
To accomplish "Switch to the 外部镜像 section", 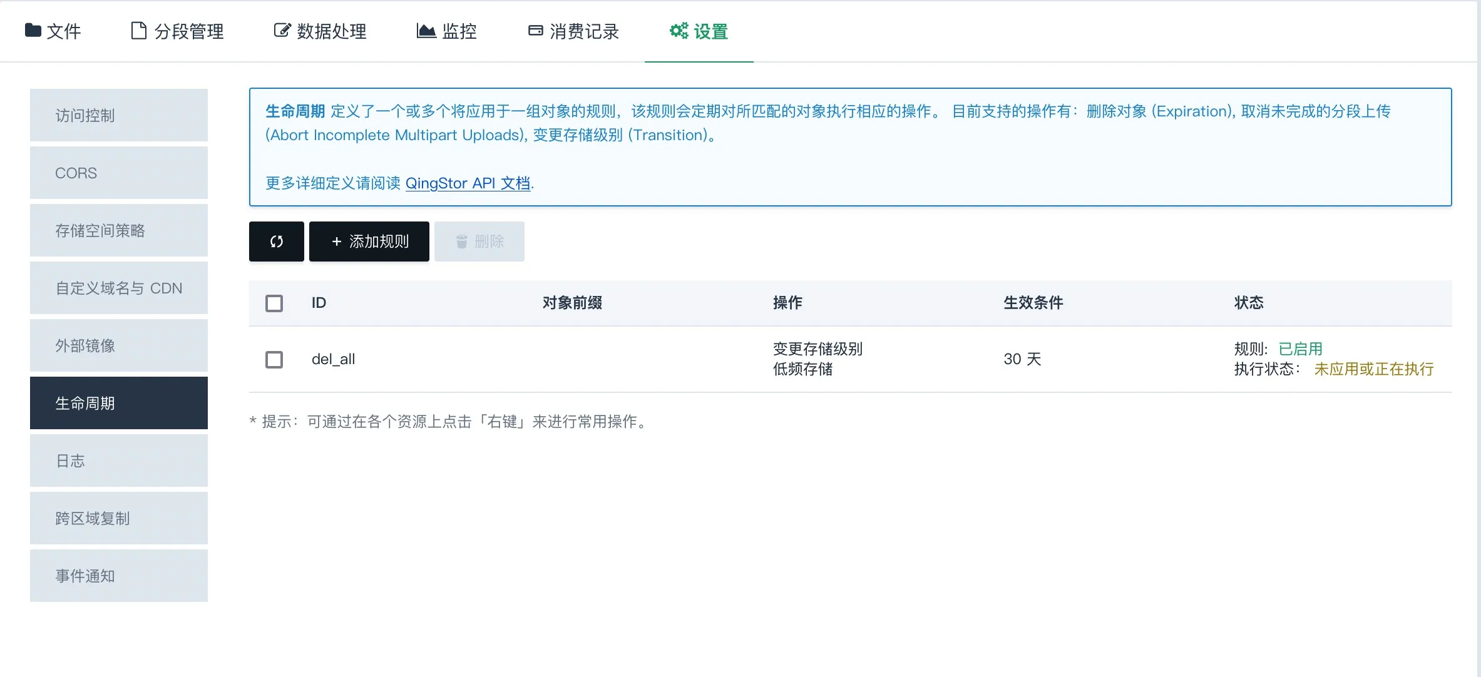I will point(119,345).
